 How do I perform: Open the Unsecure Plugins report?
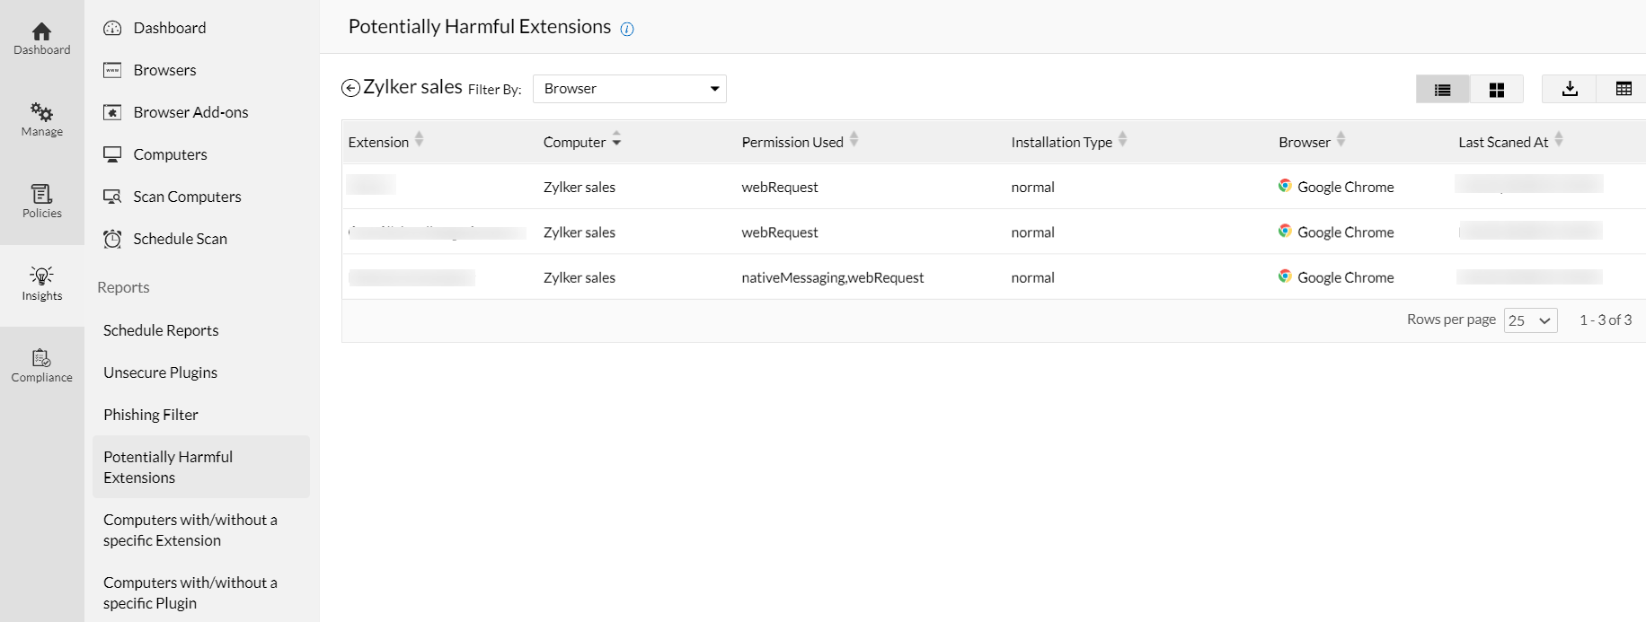[x=160, y=372]
